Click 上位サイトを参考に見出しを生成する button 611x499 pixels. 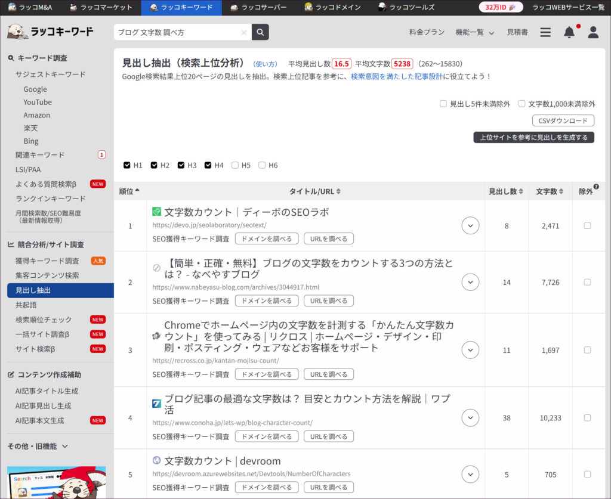(533, 138)
